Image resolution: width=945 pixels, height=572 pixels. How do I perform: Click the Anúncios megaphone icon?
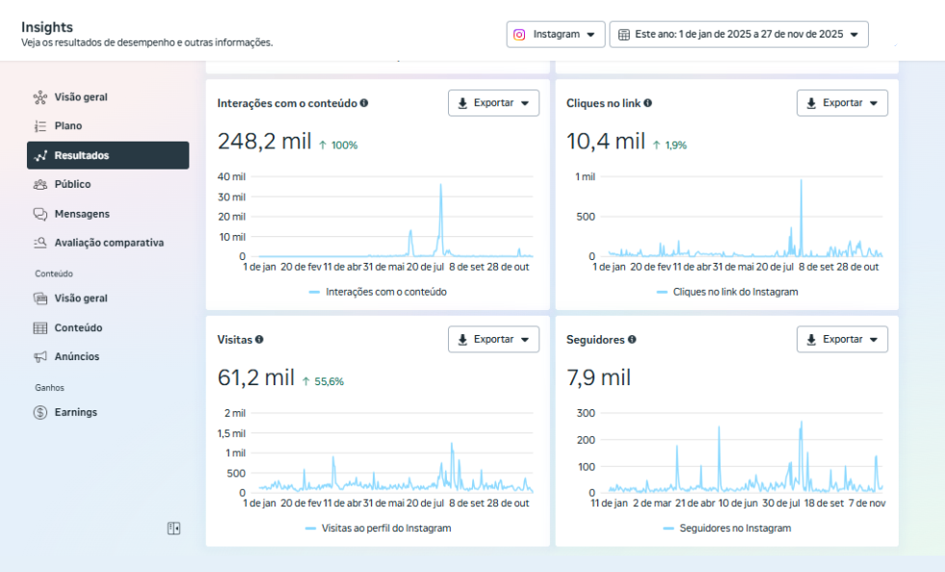coord(40,356)
